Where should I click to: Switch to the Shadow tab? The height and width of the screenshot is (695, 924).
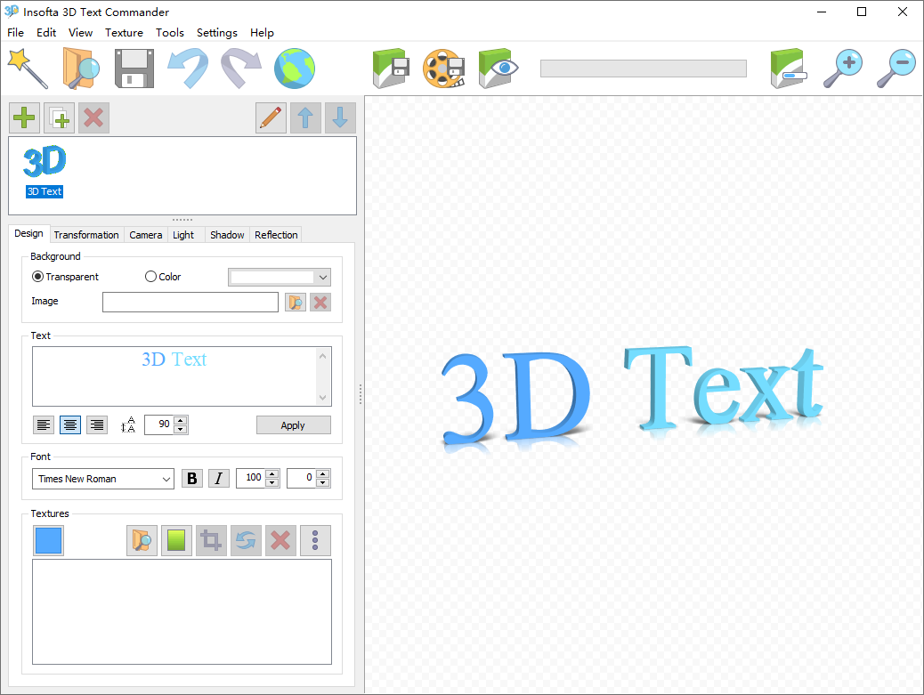227,234
